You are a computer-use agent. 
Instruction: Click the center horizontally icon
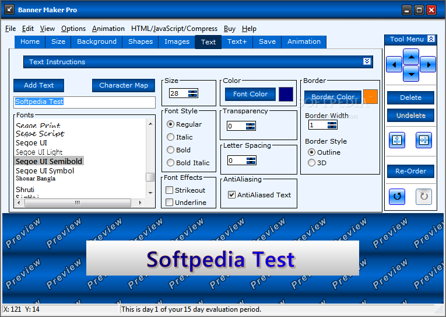tap(423, 140)
